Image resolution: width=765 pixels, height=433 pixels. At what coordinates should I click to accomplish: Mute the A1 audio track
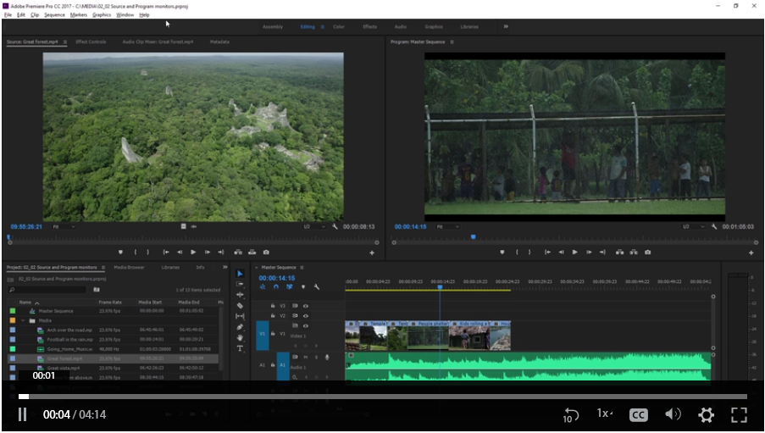(306, 357)
